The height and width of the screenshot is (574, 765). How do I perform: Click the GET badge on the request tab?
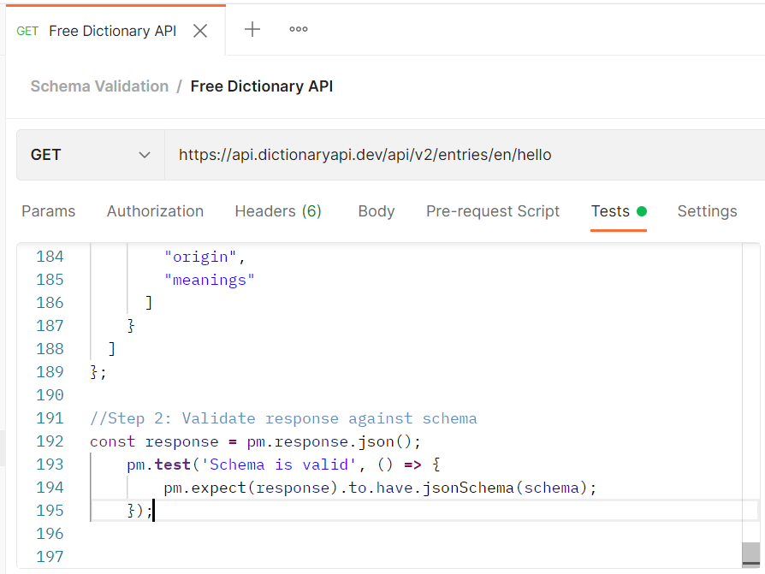(x=27, y=31)
